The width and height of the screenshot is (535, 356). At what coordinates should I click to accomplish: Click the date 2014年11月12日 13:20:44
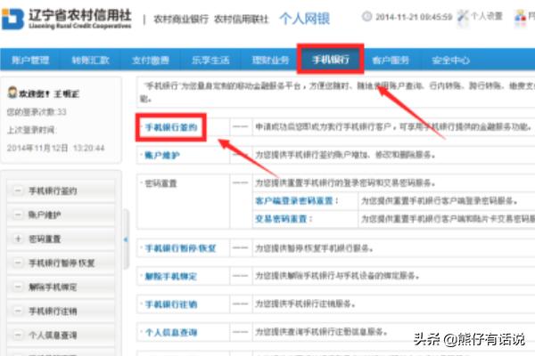click(55, 148)
